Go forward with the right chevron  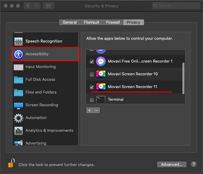36,6
